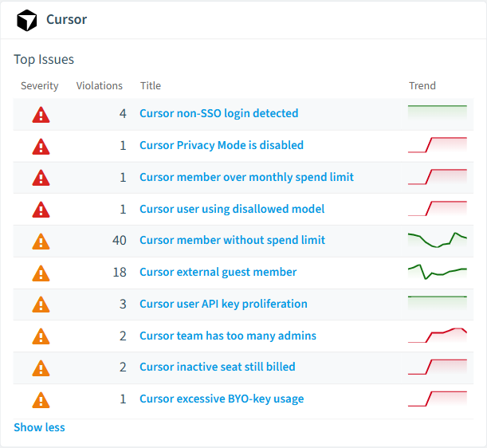Image resolution: width=487 pixels, height=448 pixels.
Task: Click trend sparkline for member without spend limit
Action: 438,240
